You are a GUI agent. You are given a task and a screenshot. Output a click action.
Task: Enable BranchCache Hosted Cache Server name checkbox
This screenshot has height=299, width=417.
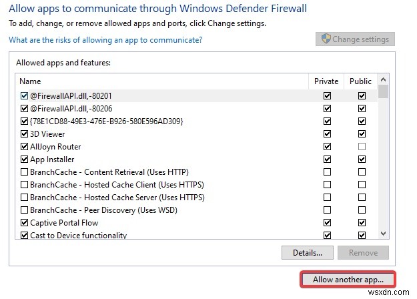(24, 198)
